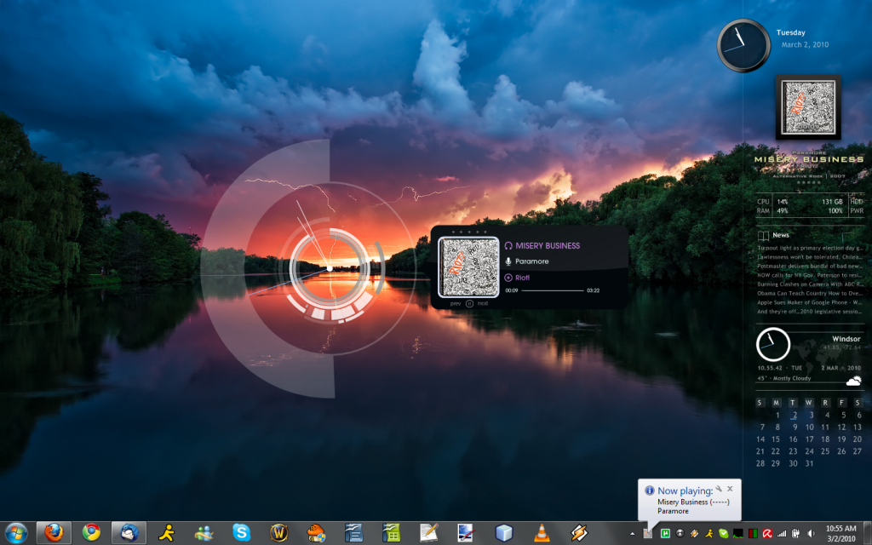
Task: Launch Skype from the taskbar
Action: click(x=241, y=533)
